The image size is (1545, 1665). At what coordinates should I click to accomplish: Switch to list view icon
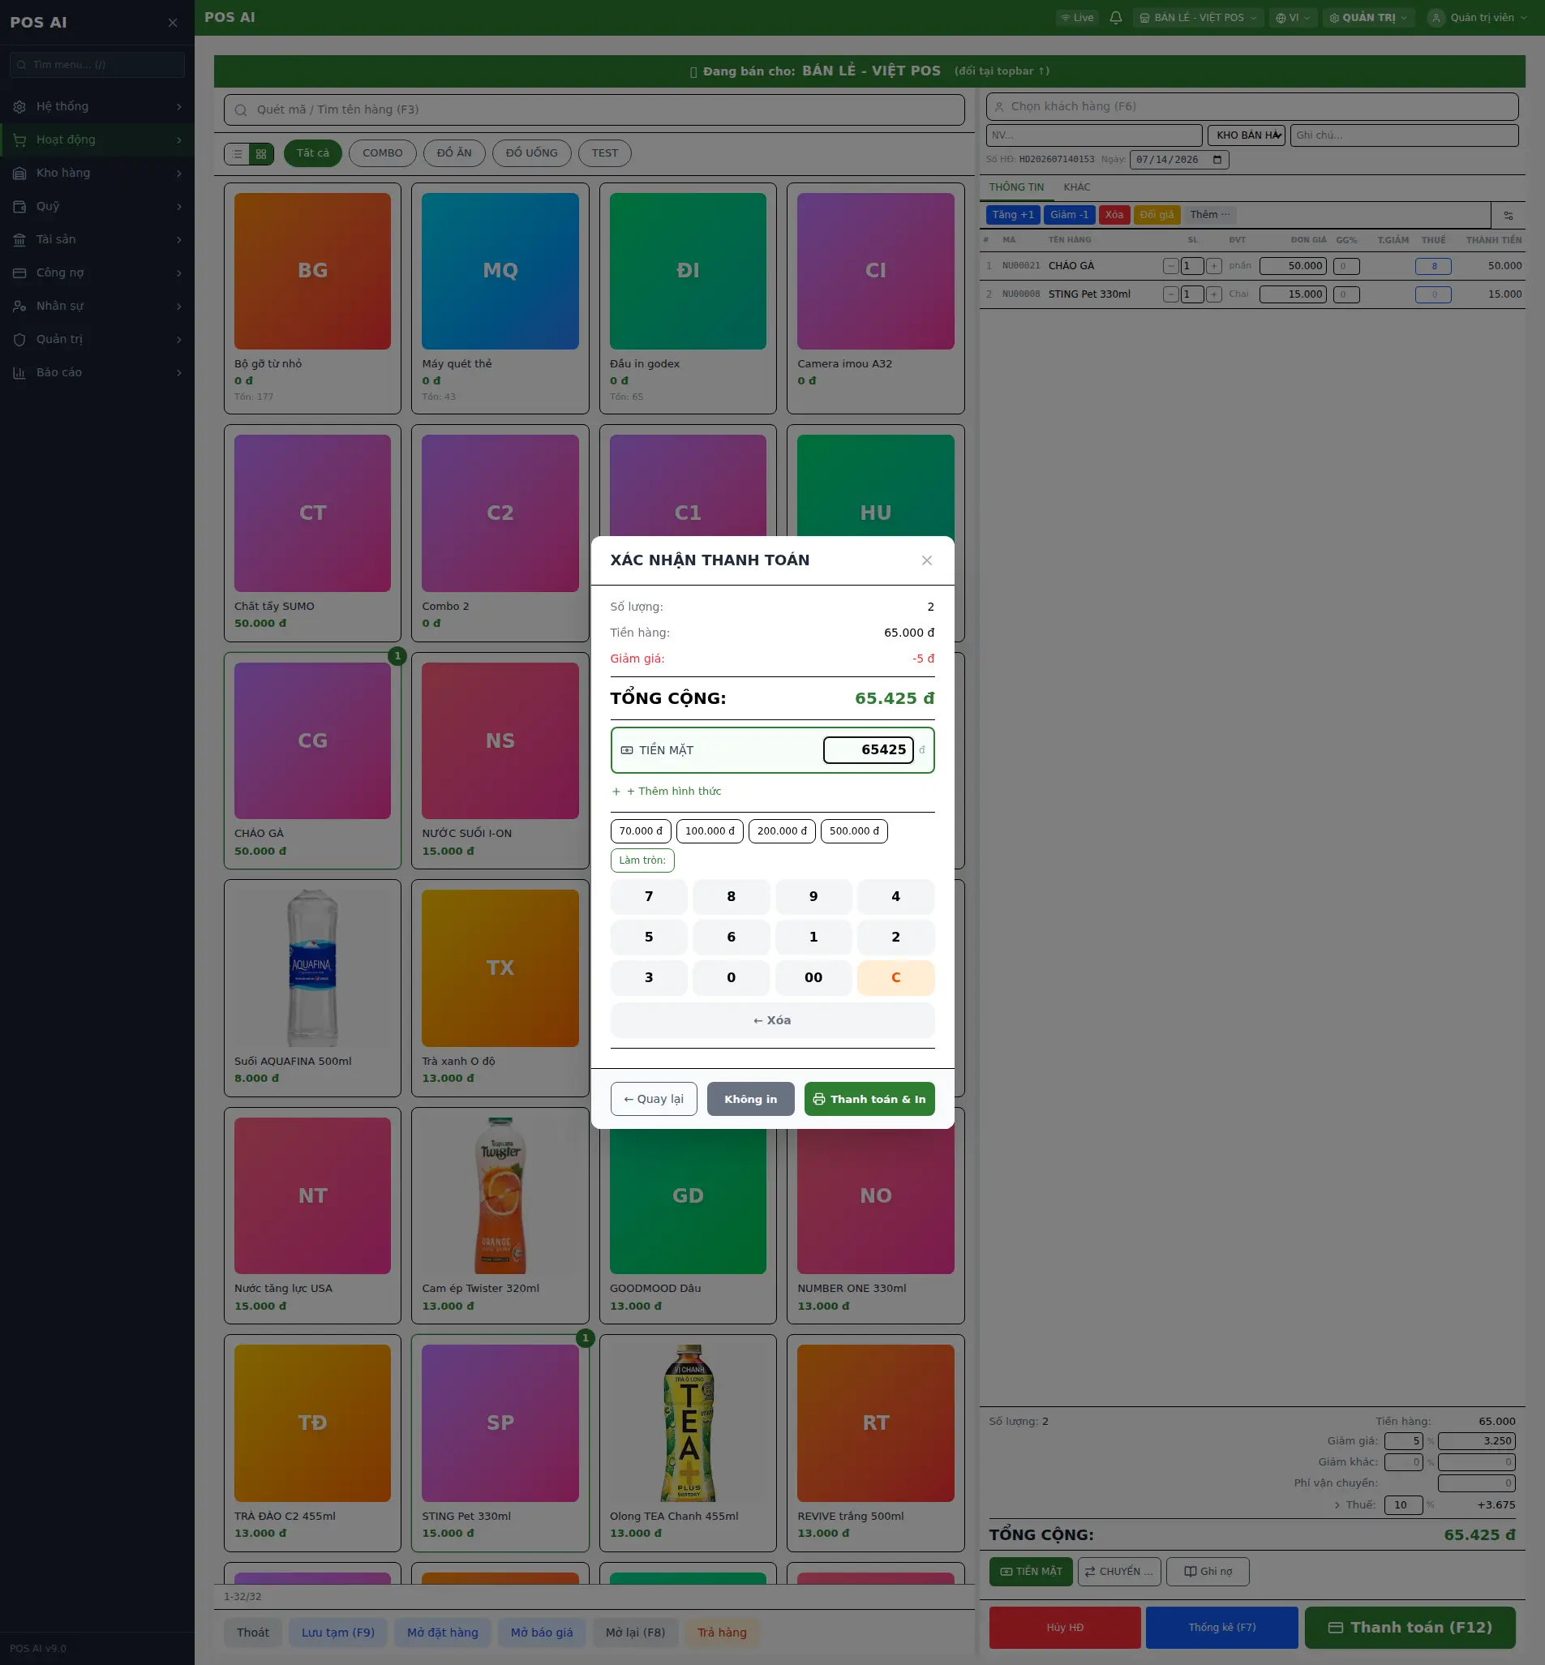click(238, 154)
